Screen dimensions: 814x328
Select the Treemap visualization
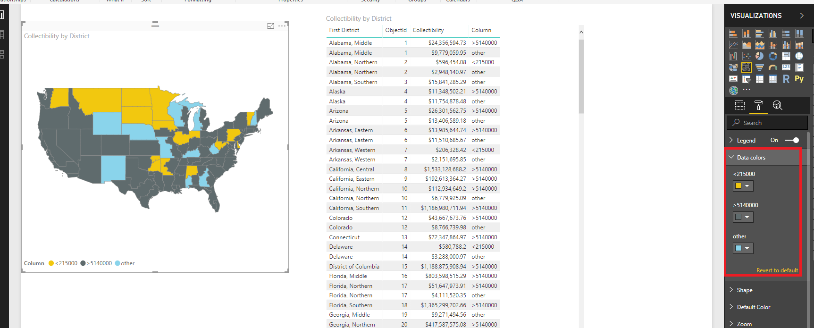[786, 56]
